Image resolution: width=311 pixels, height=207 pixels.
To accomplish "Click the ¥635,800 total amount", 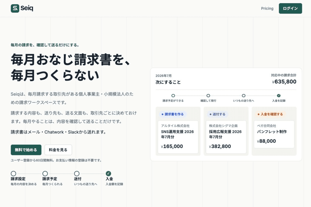I will pos(284,82).
